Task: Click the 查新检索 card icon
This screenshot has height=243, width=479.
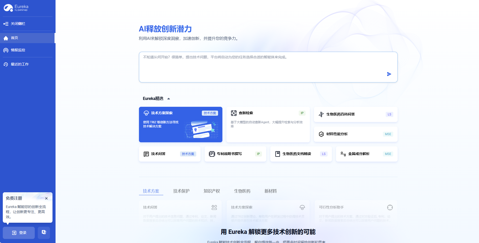Action: 234,113
